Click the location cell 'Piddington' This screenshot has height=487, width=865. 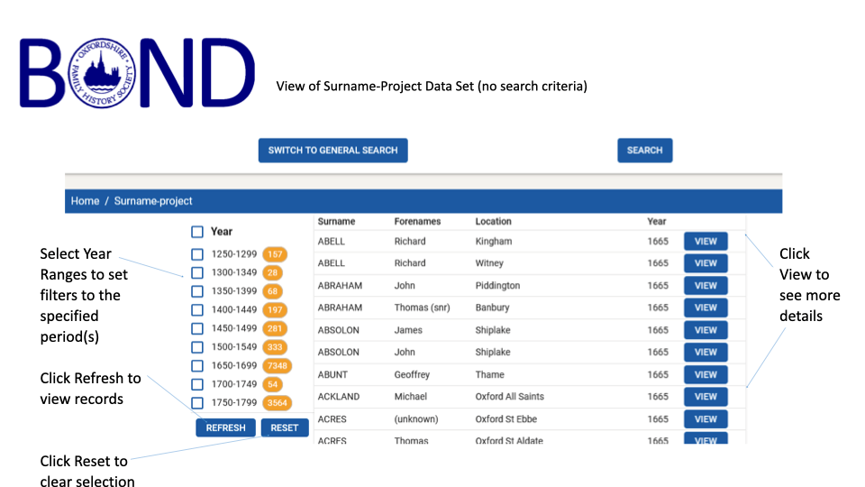(497, 286)
